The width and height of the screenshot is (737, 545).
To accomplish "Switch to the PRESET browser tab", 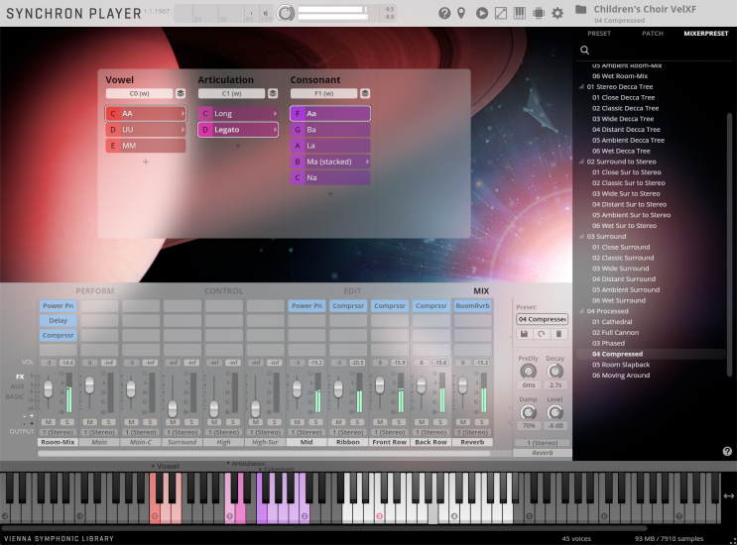I will pyautogui.click(x=599, y=33).
